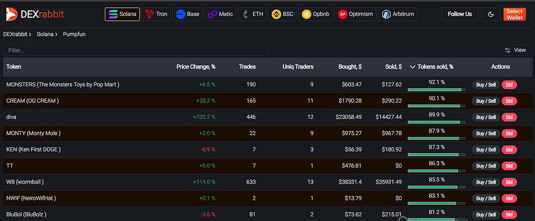The width and height of the screenshot is (535, 221).
Task: Open the NWIF (NeiroWifHat) token
Action: [x=31, y=198]
